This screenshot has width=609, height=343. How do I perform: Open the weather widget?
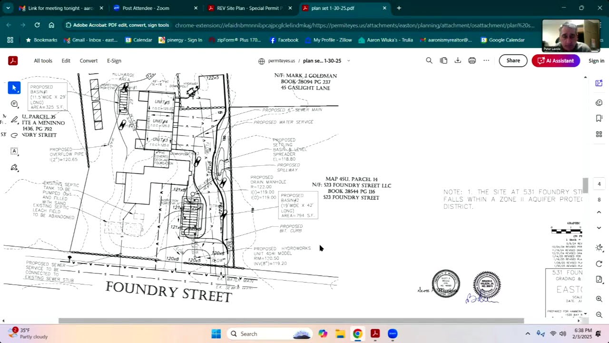28,333
